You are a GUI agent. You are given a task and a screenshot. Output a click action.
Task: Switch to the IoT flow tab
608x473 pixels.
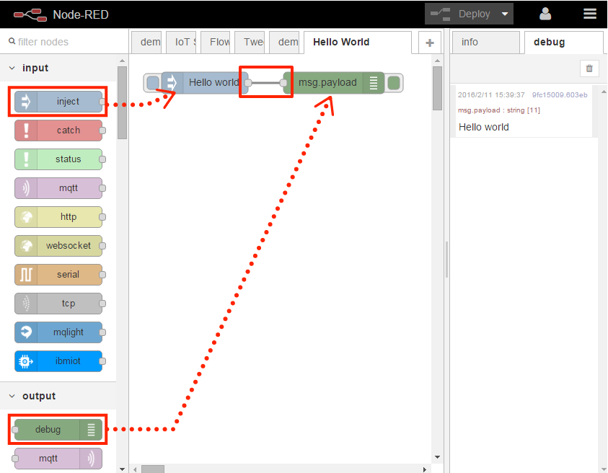pyautogui.click(x=181, y=42)
